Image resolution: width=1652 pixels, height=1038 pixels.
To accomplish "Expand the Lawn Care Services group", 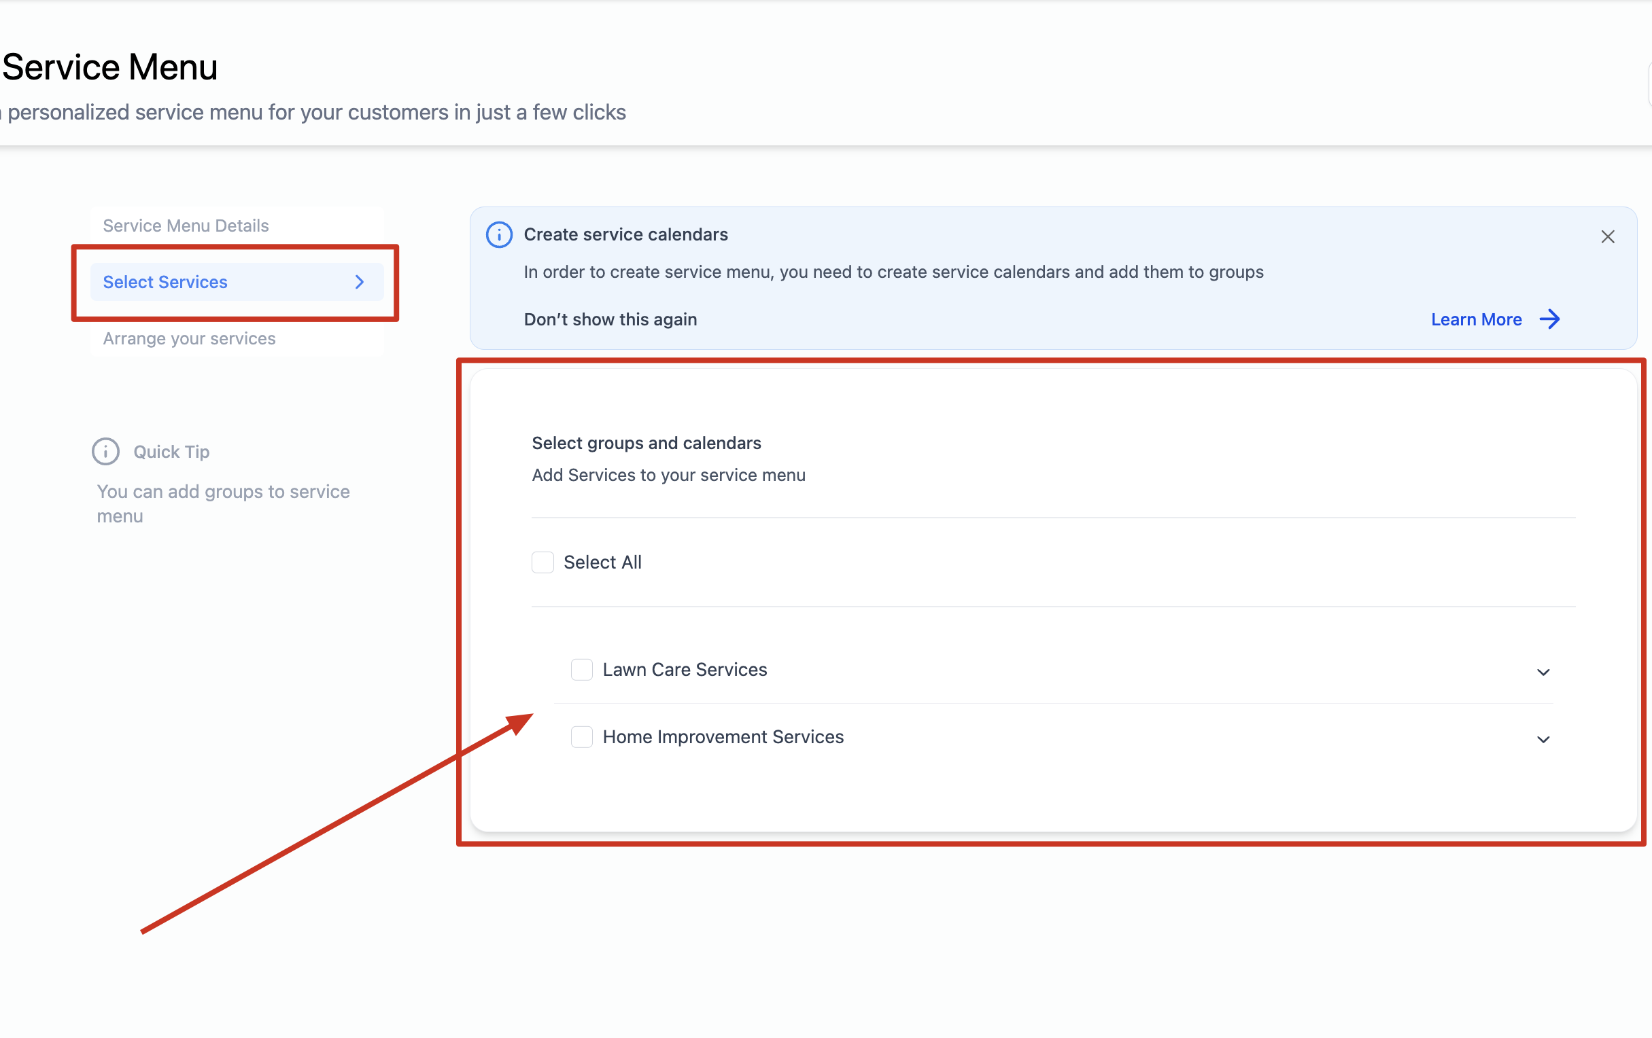I will (1543, 673).
